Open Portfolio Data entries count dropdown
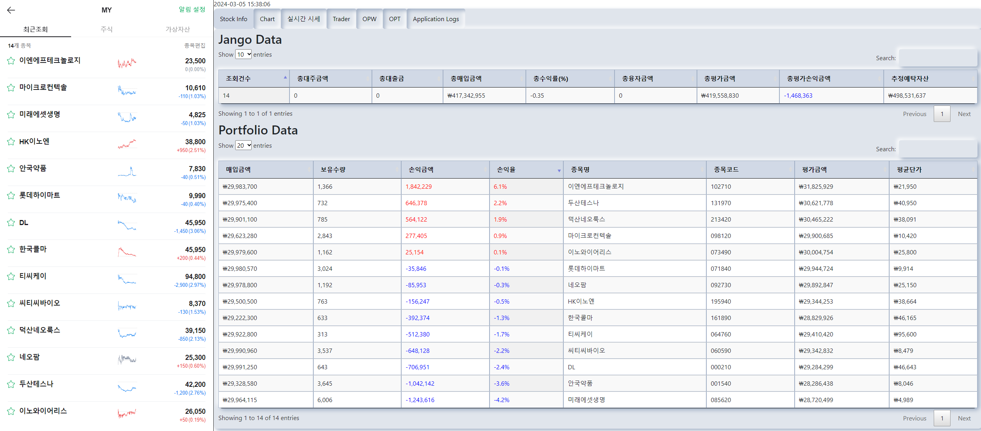 click(243, 145)
